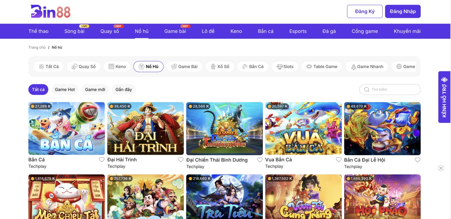Select the Slots category chip
451x219 pixels.
(285, 66)
